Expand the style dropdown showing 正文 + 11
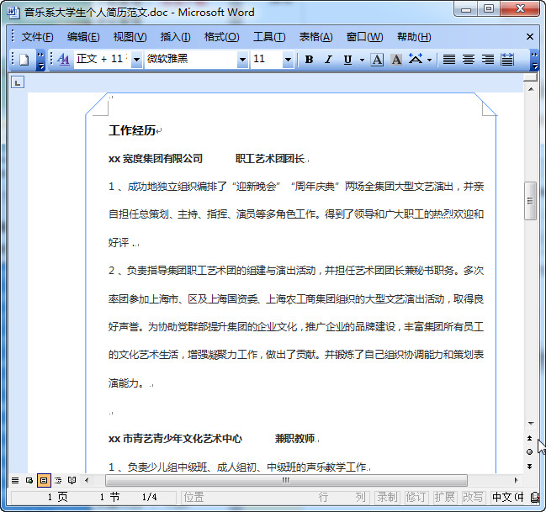This screenshot has height=512, width=546. coord(137,60)
